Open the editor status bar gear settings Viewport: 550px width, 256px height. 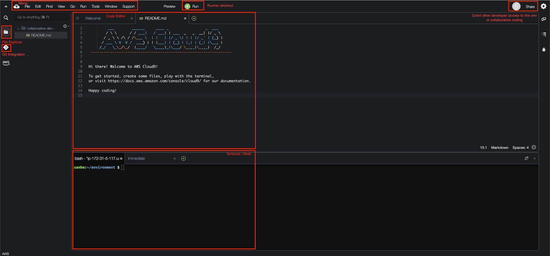coord(534,147)
